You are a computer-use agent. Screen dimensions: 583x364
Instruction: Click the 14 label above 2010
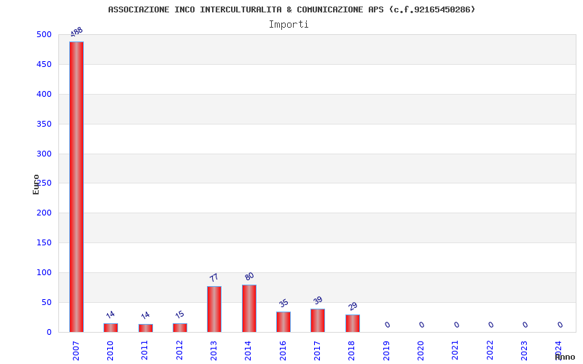click(111, 314)
